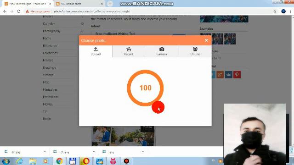
Task: Open the Billboards category
Action: [x=50, y=46]
